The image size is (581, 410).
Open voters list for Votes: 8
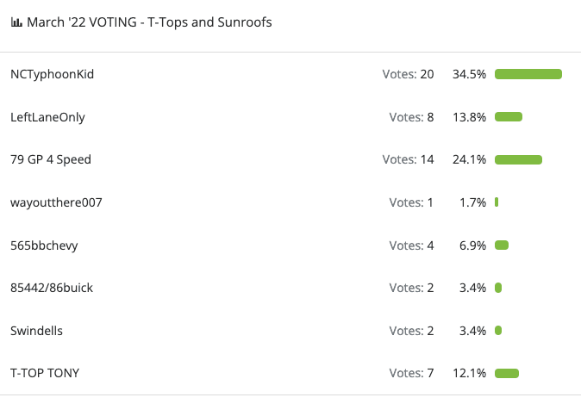(411, 117)
